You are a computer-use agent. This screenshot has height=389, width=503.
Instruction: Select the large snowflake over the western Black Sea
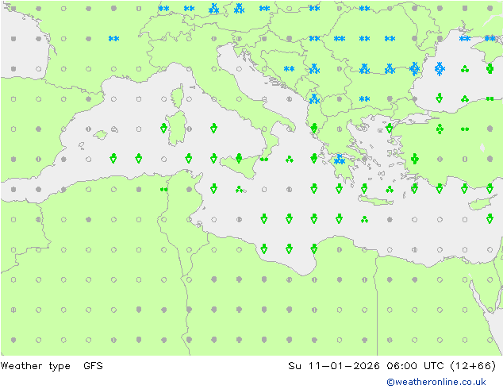coord(440,69)
